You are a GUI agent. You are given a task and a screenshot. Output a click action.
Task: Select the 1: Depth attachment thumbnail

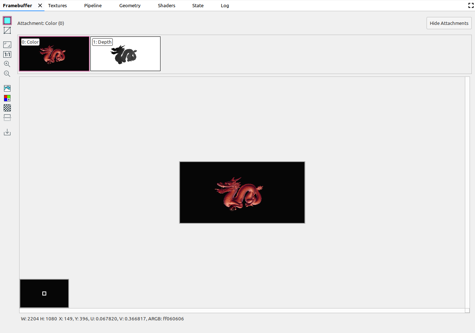125,54
